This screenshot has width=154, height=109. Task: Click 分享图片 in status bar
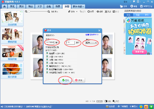pyautogui.click(x=134, y=106)
